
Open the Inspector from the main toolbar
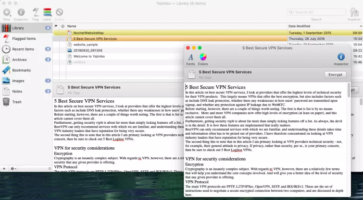pyautogui.click(x=21, y=12)
